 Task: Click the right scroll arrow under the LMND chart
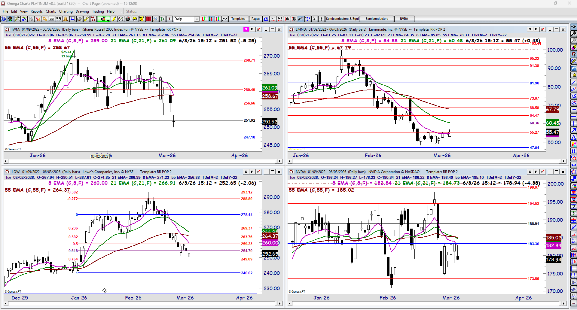[563, 161]
